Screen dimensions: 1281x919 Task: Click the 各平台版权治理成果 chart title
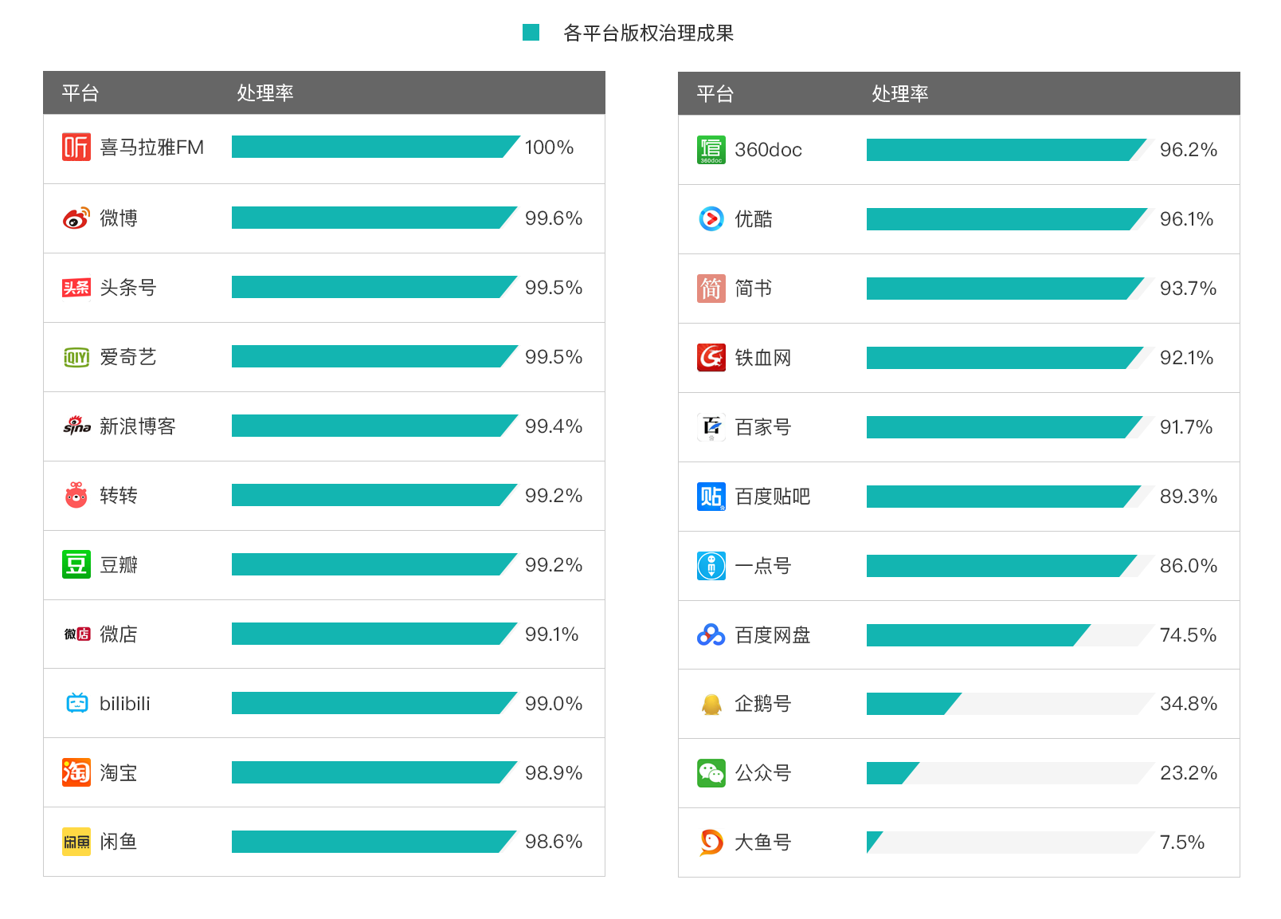(648, 33)
